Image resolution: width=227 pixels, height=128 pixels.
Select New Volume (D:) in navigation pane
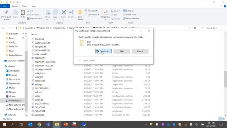coord(15,105)
